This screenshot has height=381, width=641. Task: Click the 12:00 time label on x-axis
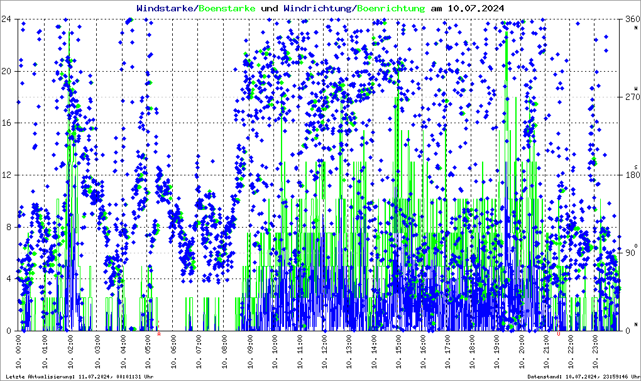(324, 350)
